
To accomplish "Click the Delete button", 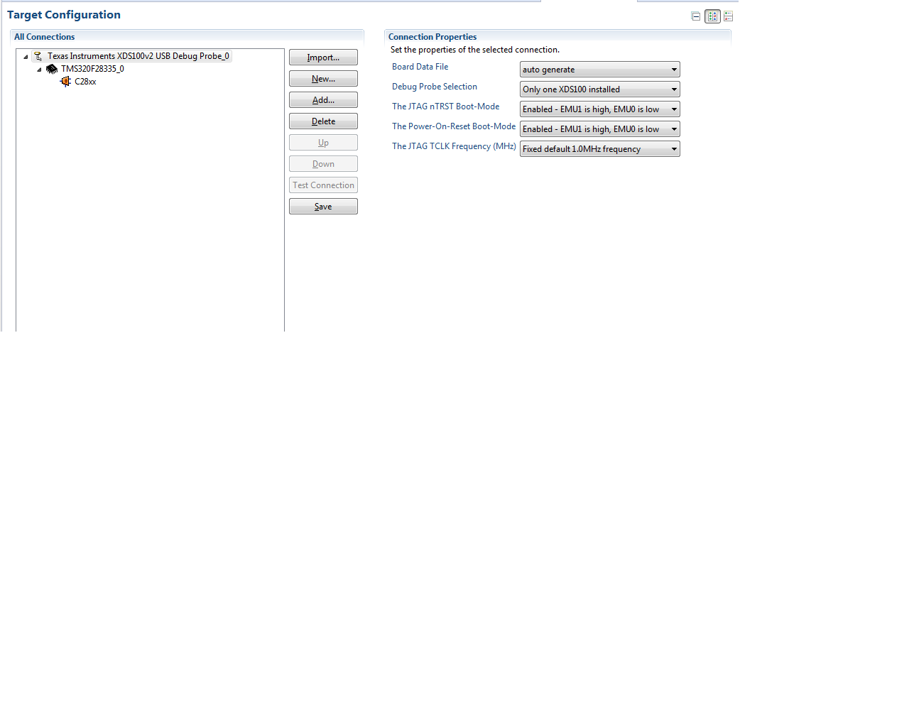I will click(x=323, y=121).
